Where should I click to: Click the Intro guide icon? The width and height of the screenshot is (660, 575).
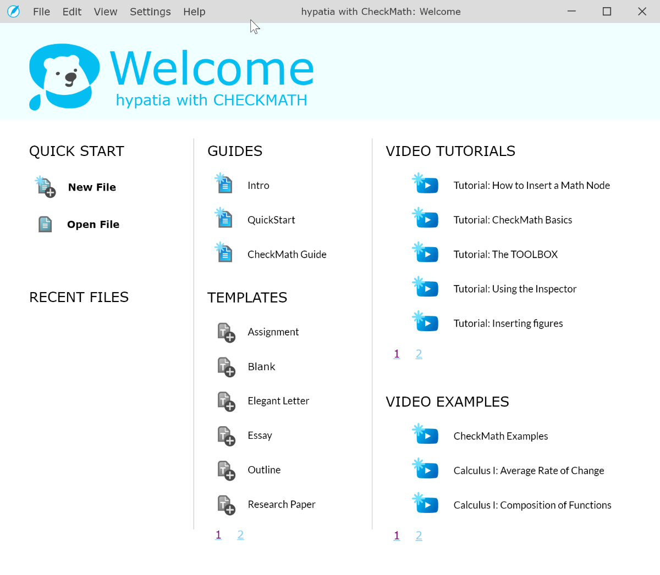click(224, 183)
